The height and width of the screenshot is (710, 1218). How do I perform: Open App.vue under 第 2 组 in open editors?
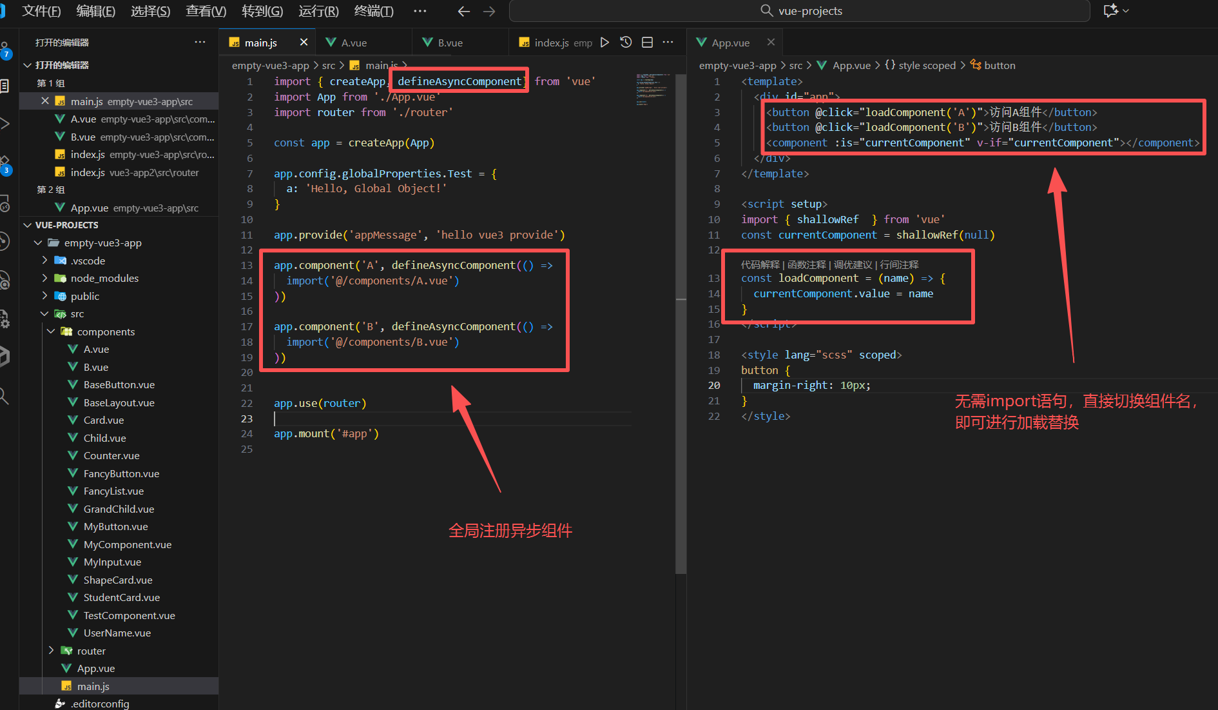point(119,208)
